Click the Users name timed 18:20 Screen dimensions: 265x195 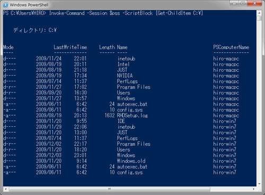coord(123,150)
